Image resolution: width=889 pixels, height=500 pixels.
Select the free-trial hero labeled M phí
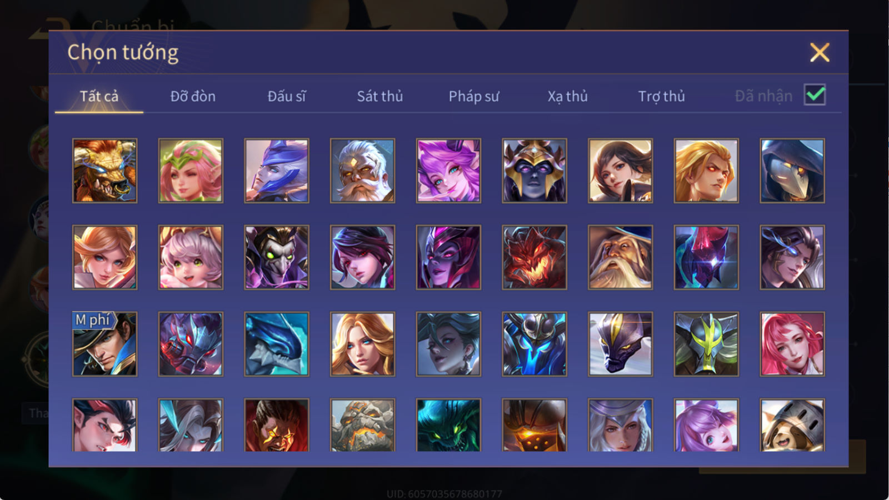[105, 344]
